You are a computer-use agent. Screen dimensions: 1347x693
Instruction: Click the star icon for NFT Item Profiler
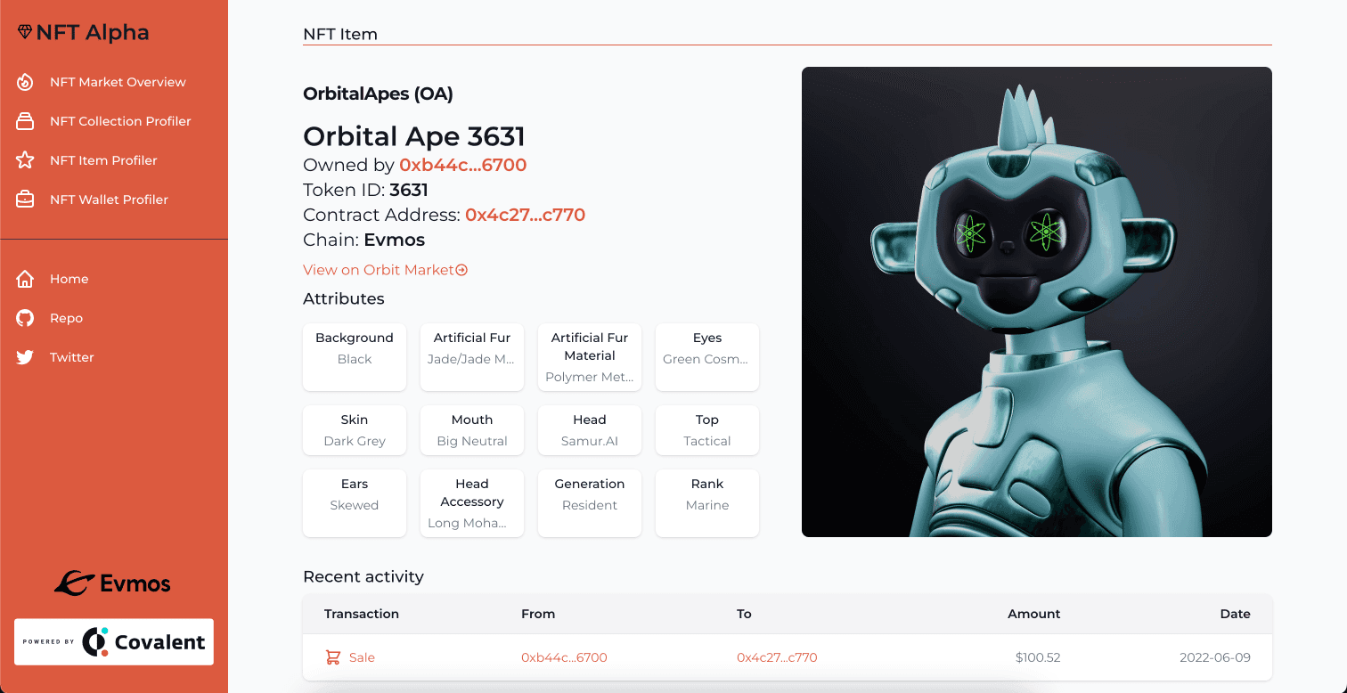coord(25,160)
